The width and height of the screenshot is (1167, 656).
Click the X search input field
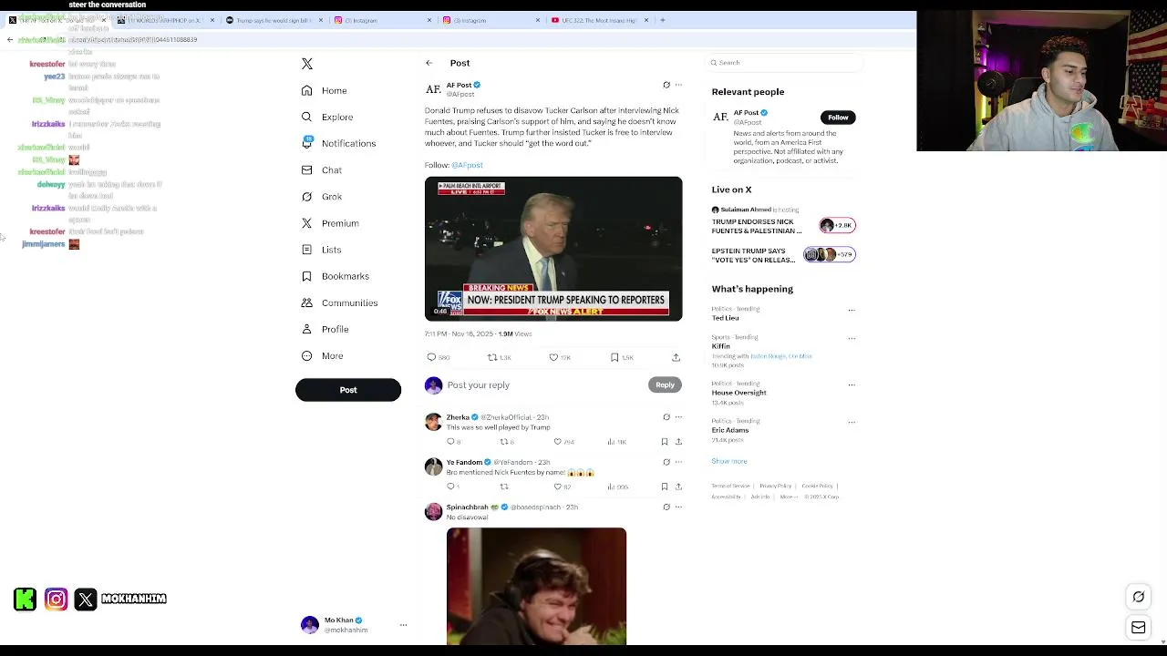784,63
